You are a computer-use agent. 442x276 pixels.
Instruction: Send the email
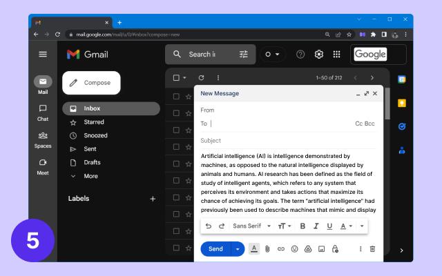pos(215,249)
